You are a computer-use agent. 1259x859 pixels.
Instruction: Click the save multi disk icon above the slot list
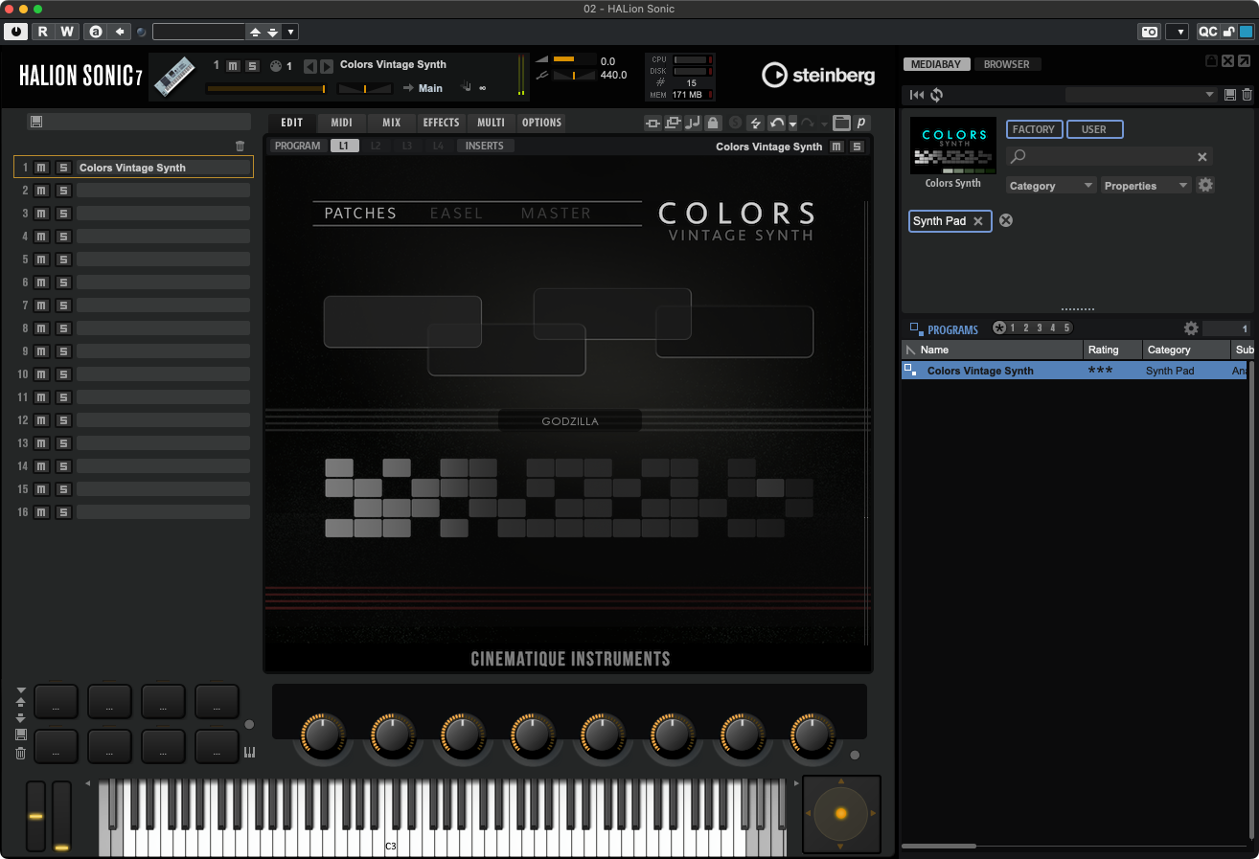pos(36,122)
